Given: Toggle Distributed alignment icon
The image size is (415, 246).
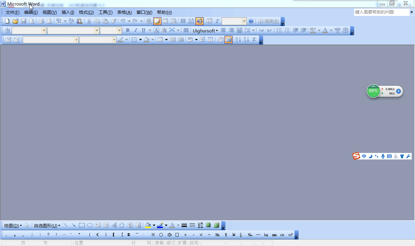Looking at the screenshot, I should pyautogui.click(x=239, y=30).
